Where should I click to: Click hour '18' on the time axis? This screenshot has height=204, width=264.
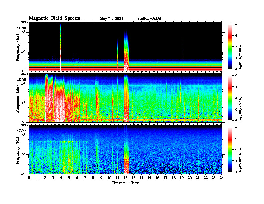tap(173, 178)
